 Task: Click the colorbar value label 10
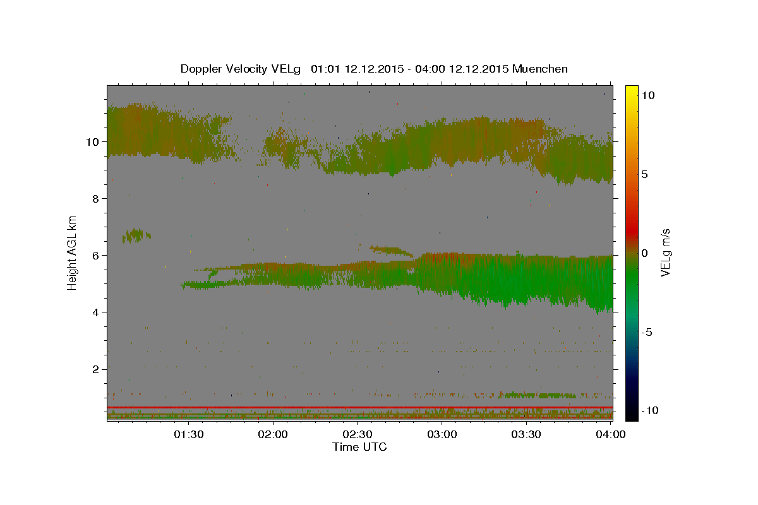pos(647,95)
